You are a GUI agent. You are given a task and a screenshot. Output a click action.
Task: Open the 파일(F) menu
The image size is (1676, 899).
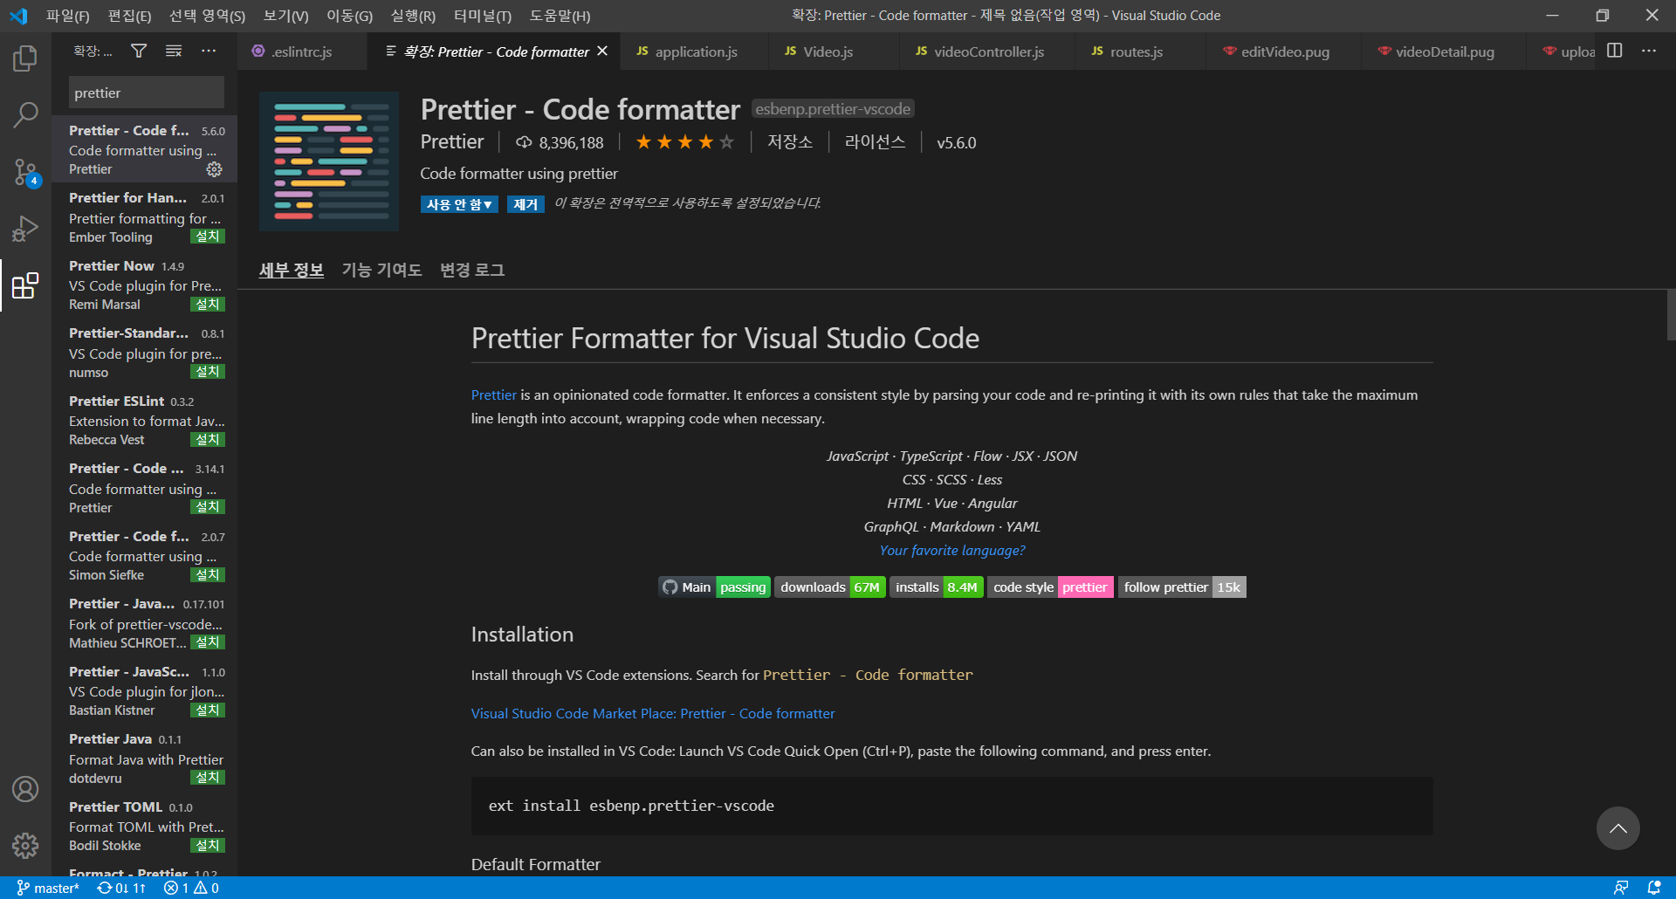68,16
